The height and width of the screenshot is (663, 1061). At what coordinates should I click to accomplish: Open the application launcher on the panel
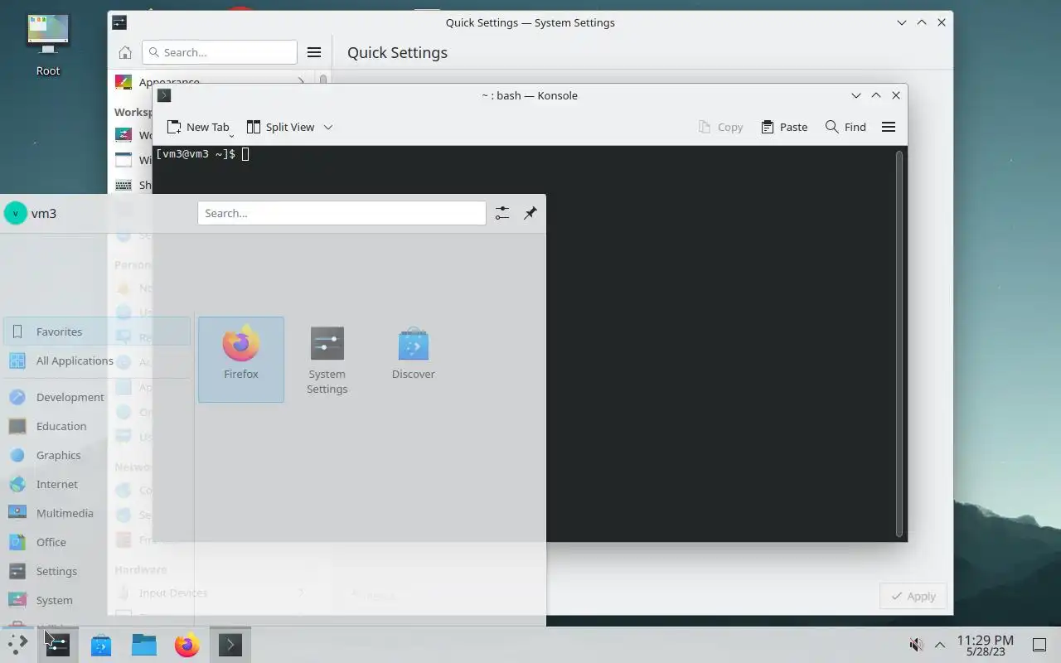tap(17, 644)
